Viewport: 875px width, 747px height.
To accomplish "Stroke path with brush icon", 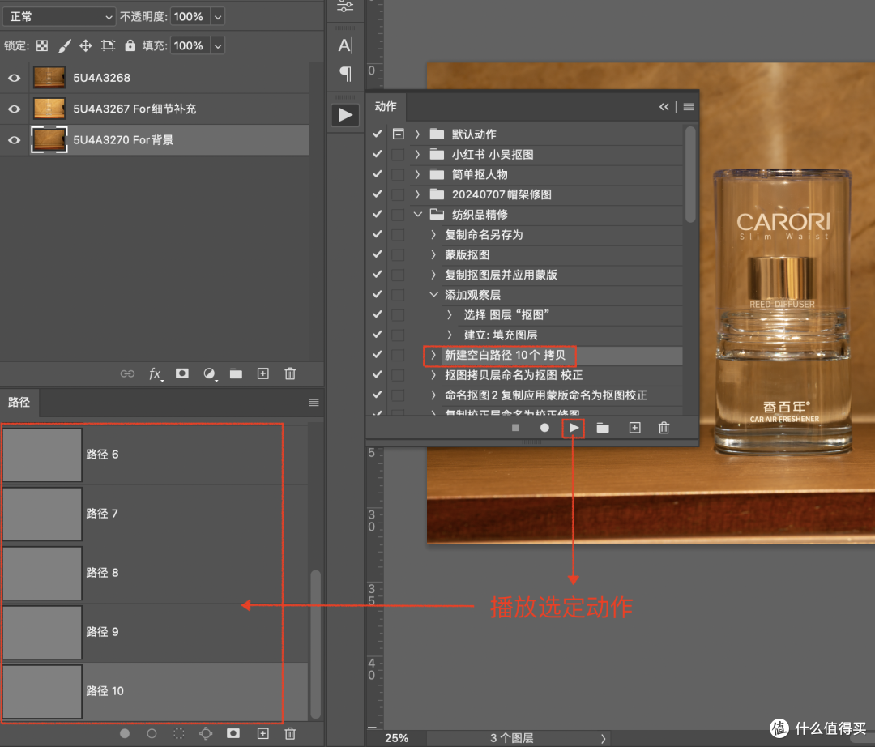I will tap(152, 733).
